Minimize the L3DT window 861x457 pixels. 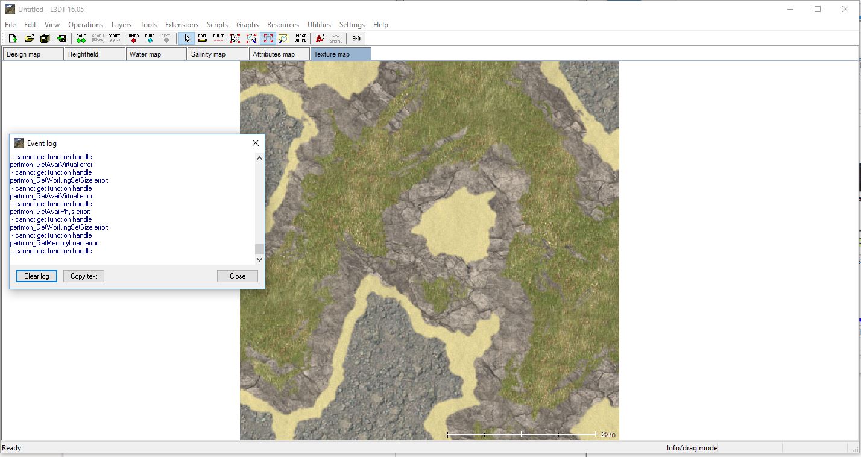point(790,9)
